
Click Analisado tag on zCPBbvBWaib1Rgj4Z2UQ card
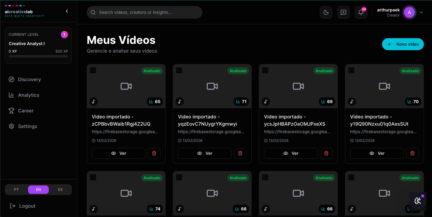pyautogui.click(x=152, y=71)
